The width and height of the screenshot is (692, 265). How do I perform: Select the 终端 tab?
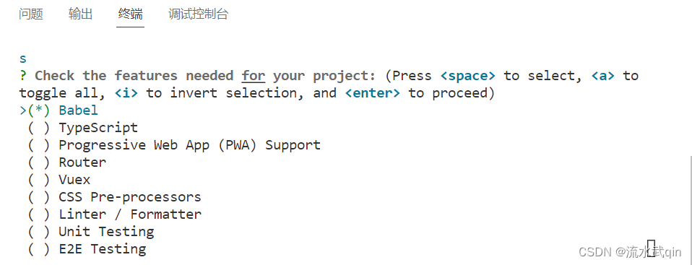tap(131, 14)
